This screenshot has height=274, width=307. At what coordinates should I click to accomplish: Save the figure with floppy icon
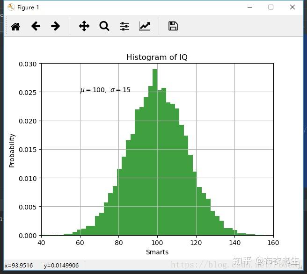[173, 26]
